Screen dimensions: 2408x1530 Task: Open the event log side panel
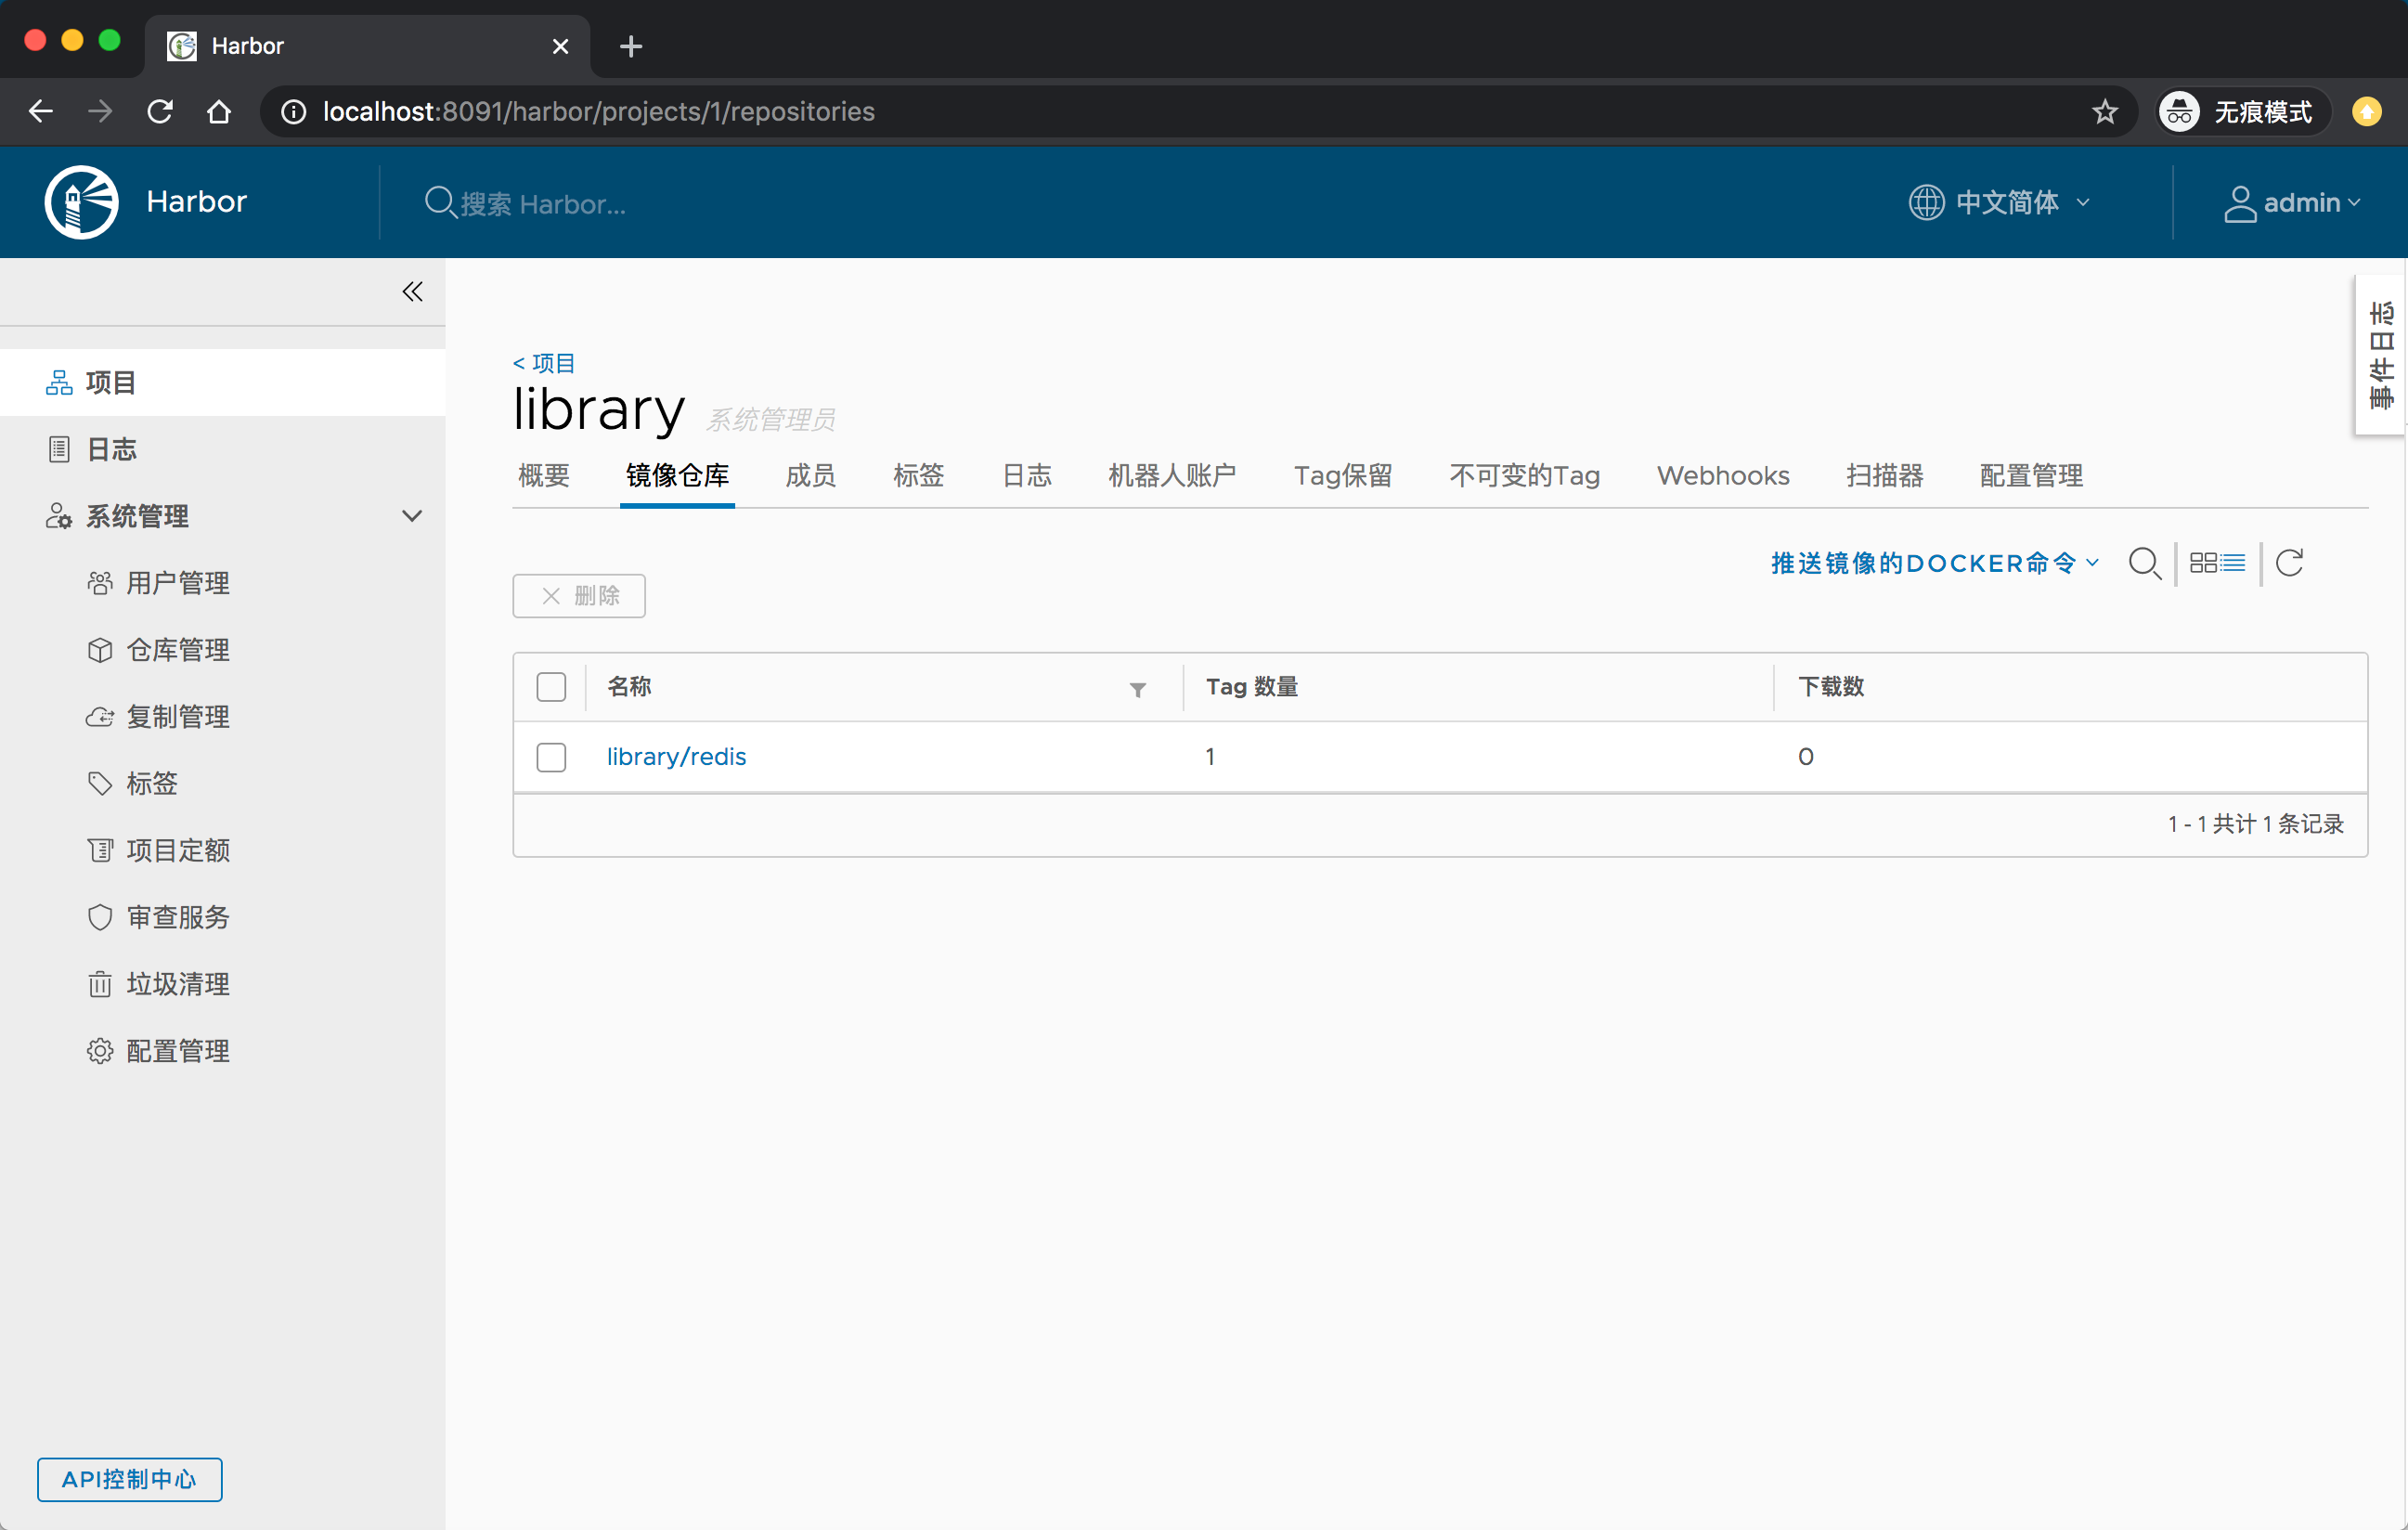(2381, 355)
